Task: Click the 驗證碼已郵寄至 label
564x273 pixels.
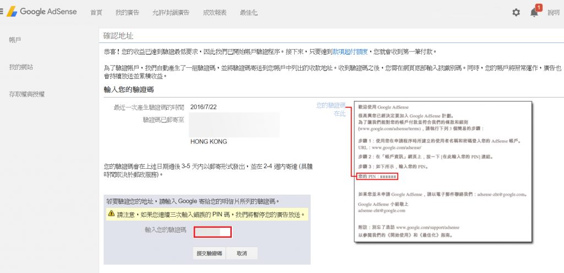Action: click(164, 120)
